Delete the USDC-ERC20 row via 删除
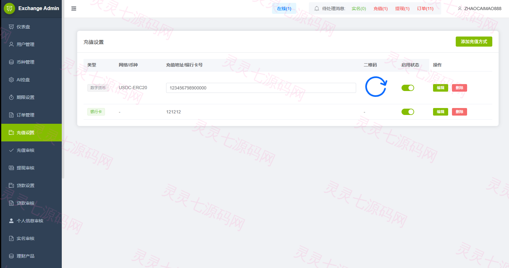The image size is (509, 268). pos(459,88)
